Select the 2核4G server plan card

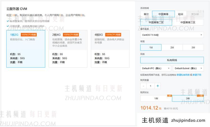(x=68, y=49)
